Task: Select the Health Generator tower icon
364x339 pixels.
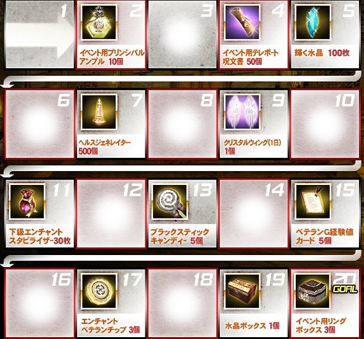Action: pyautogui.click(x=99, y=112)
